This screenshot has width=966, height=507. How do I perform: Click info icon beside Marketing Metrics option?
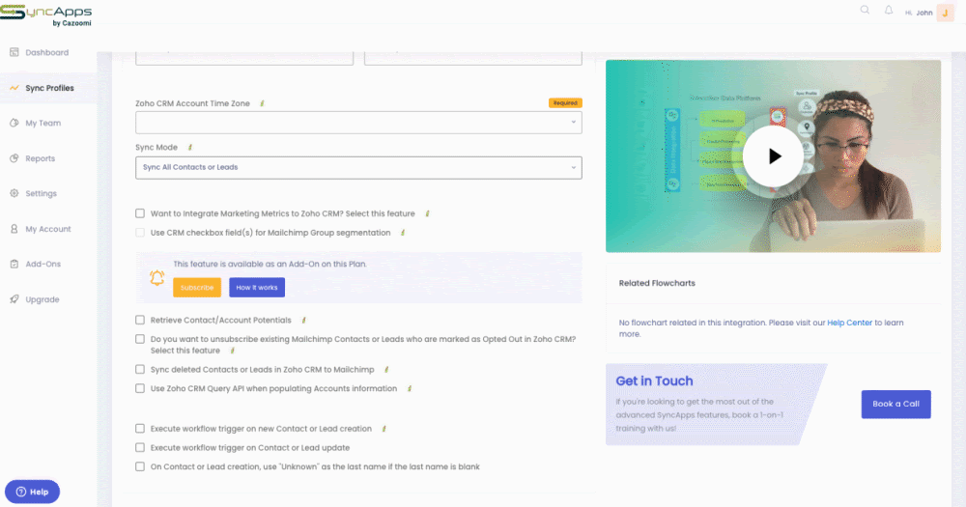[x=427, y=213]
